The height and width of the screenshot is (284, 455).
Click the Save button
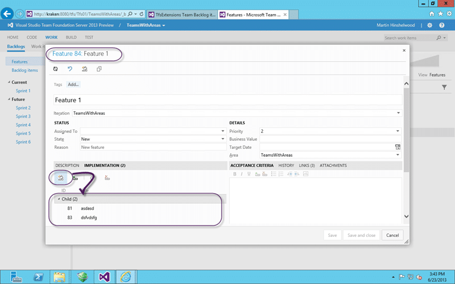[x=332, y=235]
